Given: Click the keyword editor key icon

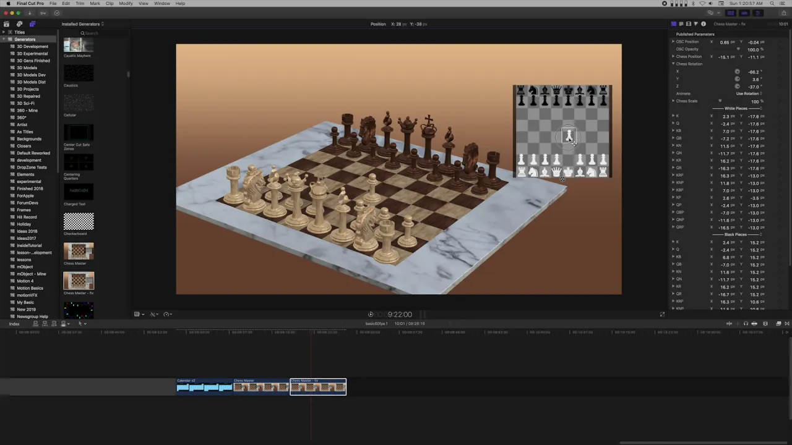Looking at the screenshot, I should pyautogui.click(x=43, y=13).
